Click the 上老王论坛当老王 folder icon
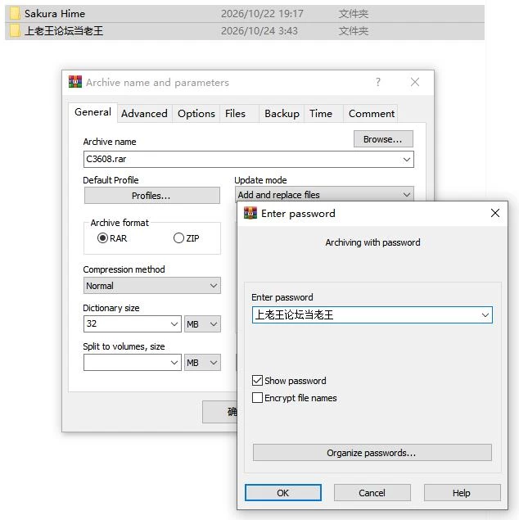The height and width of the screenshot is (520, 519). pos(15,31)
